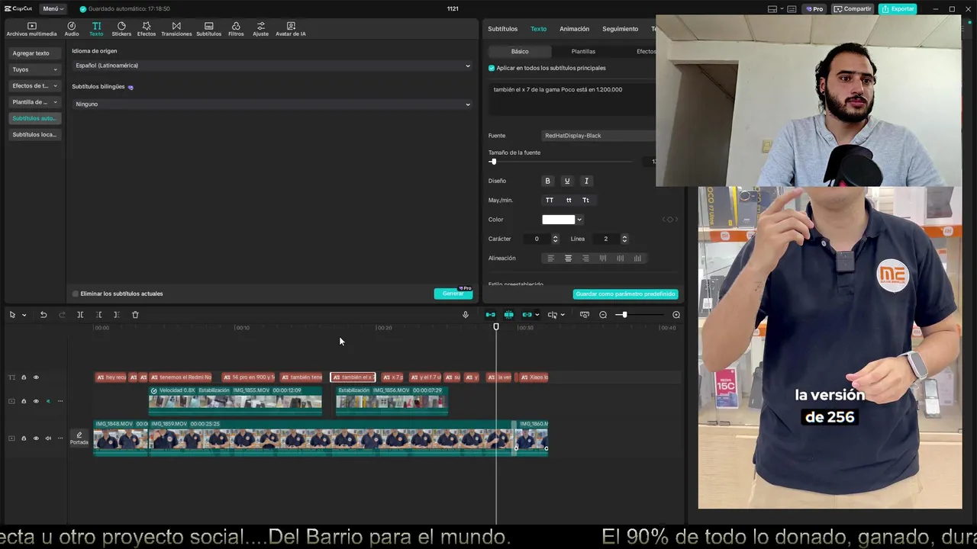Image resolution: width=977 pixels, height=549 pixels.
Task: Open the Filtros panel
Action: point(236,29)
